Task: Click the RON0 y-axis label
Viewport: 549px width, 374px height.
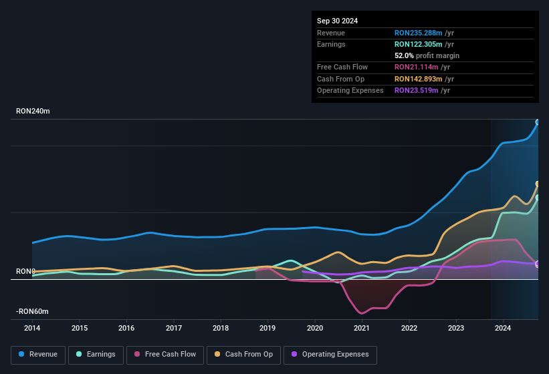Action: pyautogui.click(x=25, y=271)
